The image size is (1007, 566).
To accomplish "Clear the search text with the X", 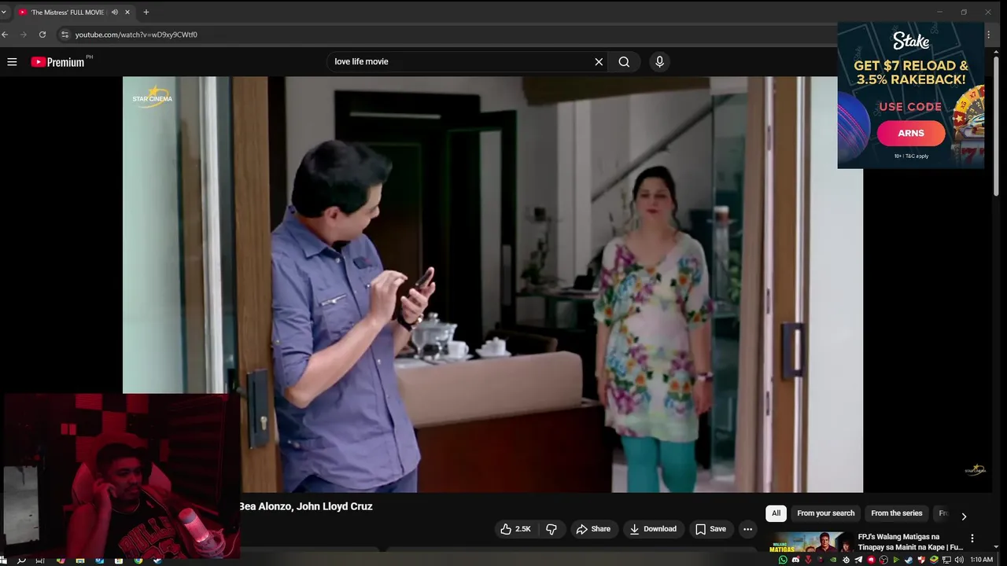I will tap(599, 61).
